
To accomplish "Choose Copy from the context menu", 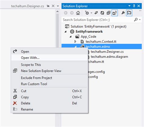I will pos(49,97).
